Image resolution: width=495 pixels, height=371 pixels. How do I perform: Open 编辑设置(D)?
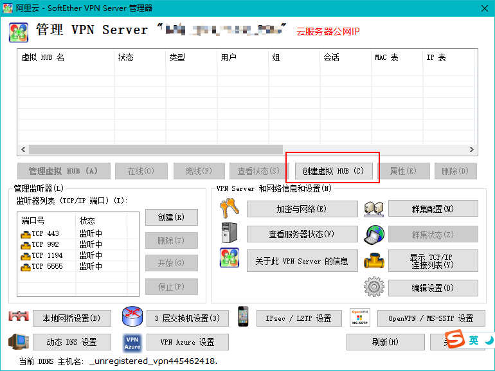(433, 288)
